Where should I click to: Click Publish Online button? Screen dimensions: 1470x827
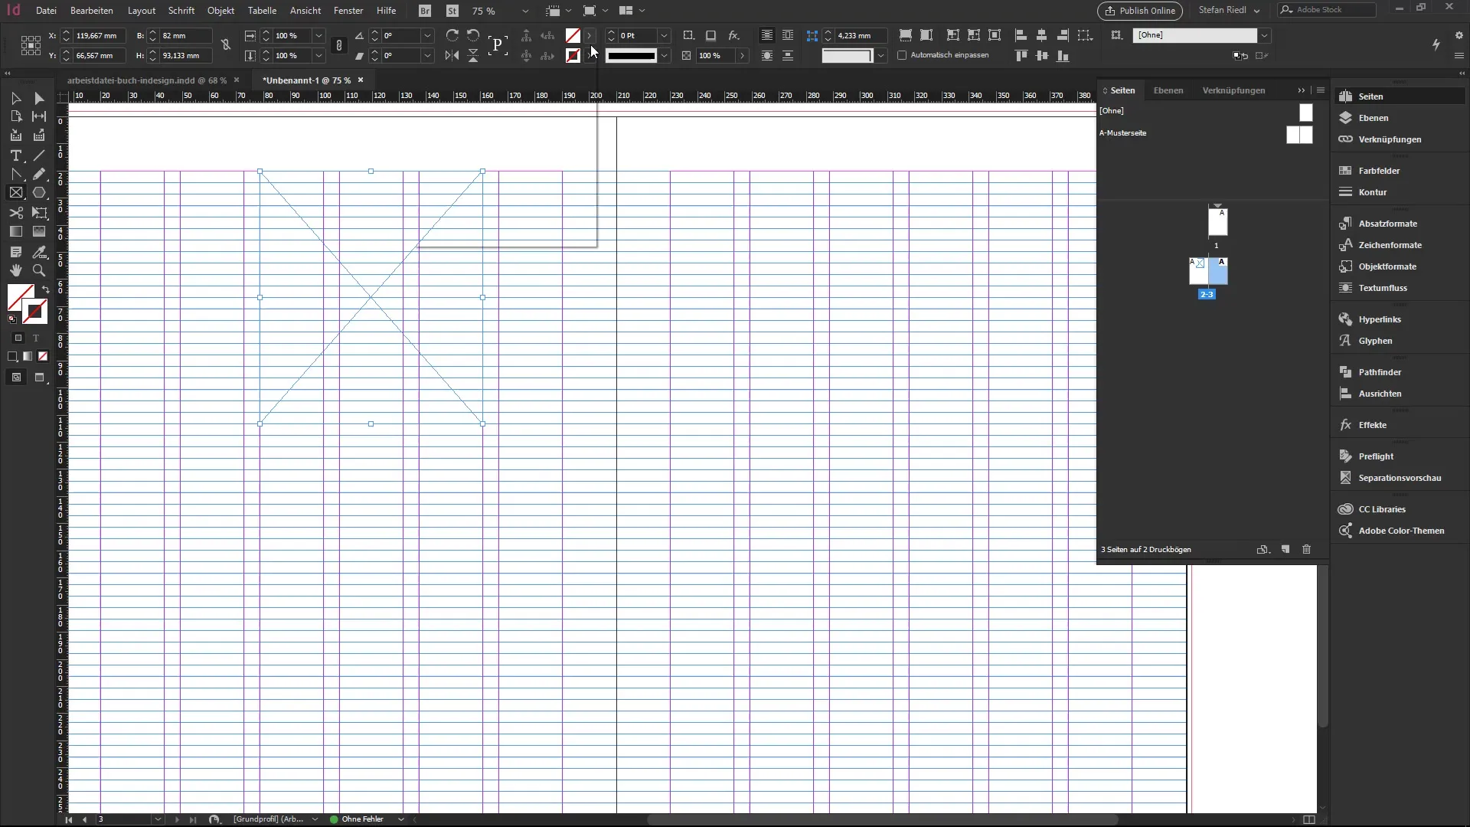click(x=1139, y=11)
